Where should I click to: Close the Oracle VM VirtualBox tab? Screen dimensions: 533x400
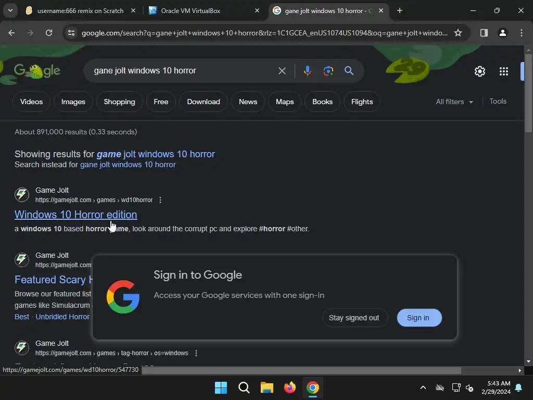coord(257,10)
